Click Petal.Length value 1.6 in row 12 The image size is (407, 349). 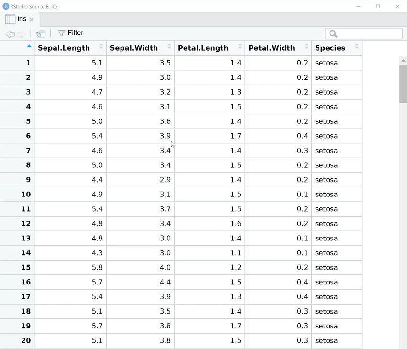click(236, 224)
